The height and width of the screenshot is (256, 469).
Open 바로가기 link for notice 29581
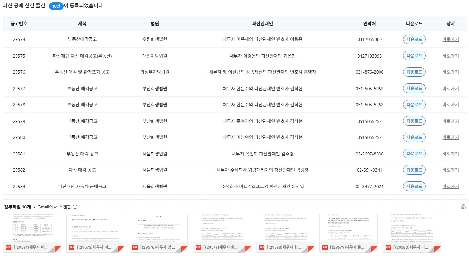click(x=451, y=154)
